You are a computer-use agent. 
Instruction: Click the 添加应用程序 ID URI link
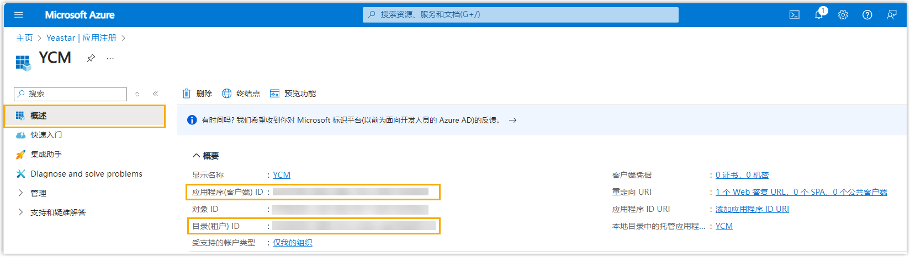752,209
